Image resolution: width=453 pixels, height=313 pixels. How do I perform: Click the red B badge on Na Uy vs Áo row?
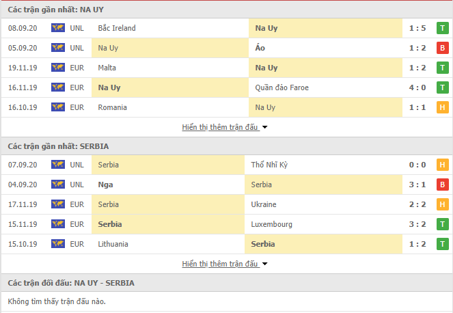(442, 48)
